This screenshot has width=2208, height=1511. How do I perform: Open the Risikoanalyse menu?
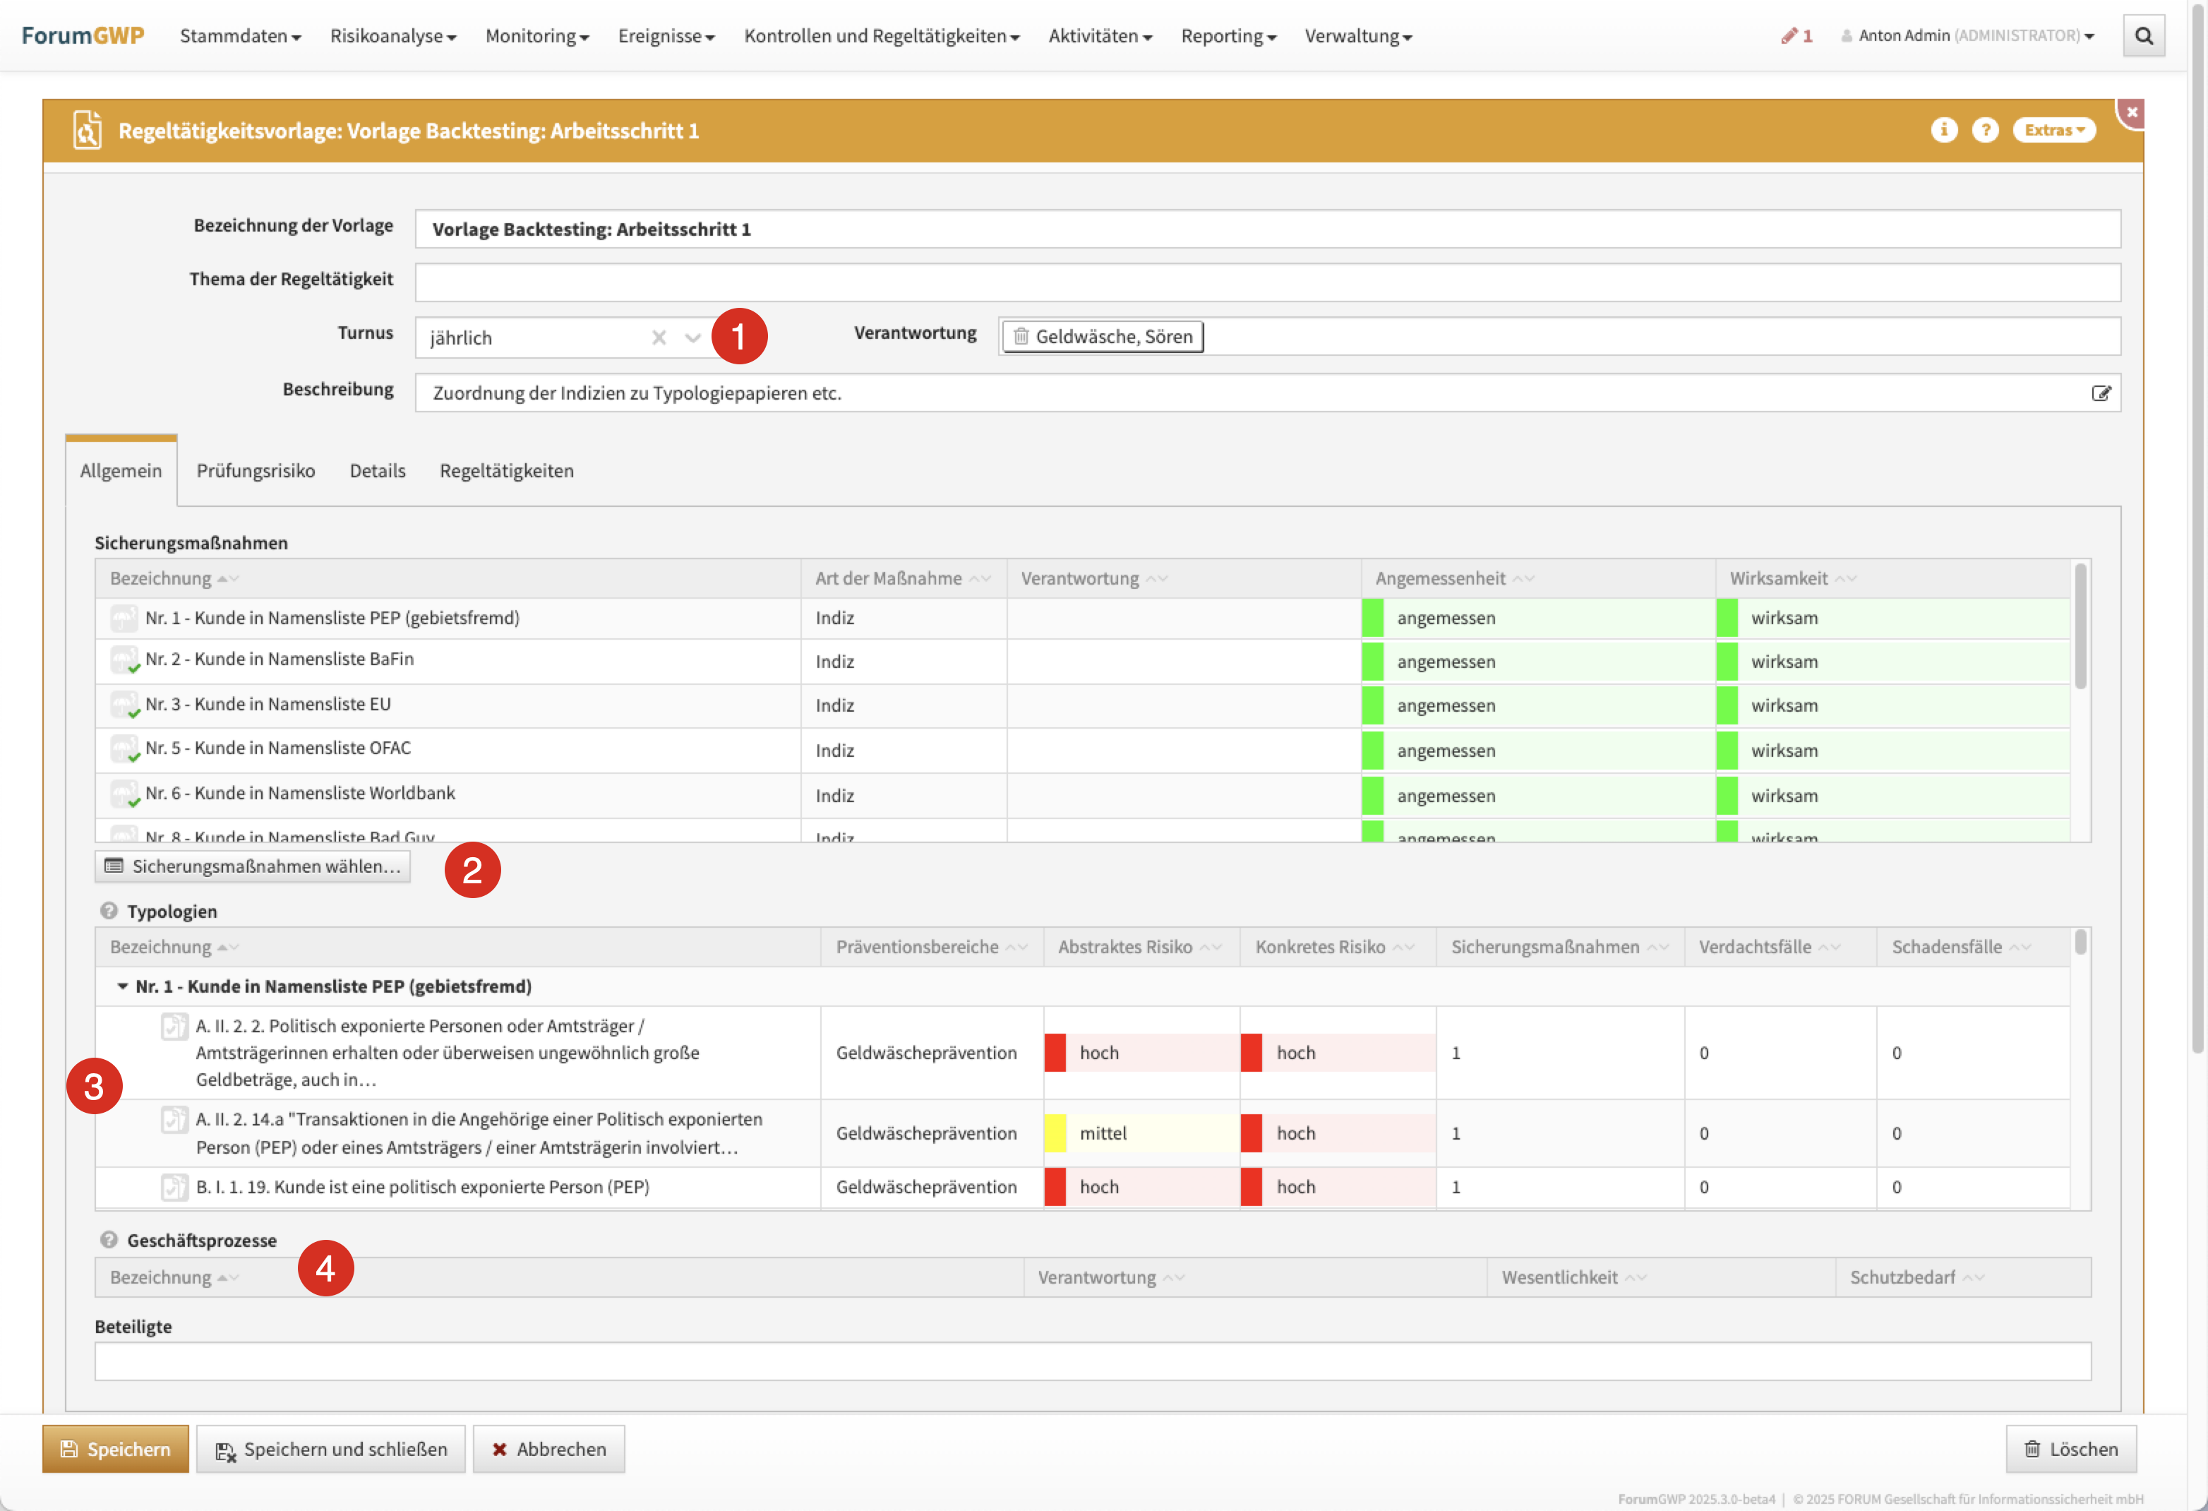(392, 36)
